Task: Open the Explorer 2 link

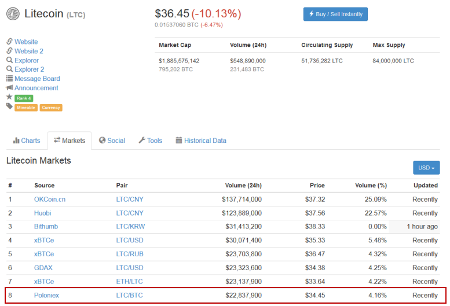Action: coord(30,69)
